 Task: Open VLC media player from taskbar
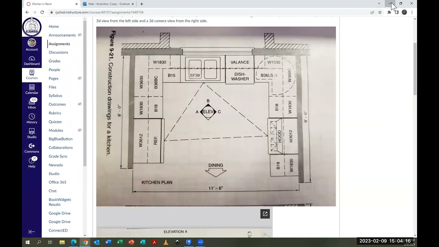166,242
